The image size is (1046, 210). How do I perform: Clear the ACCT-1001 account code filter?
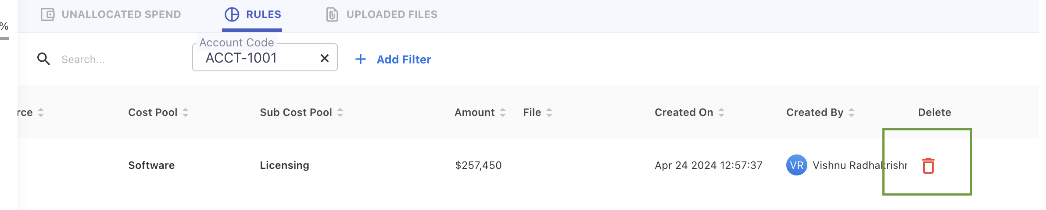[325, 58]
